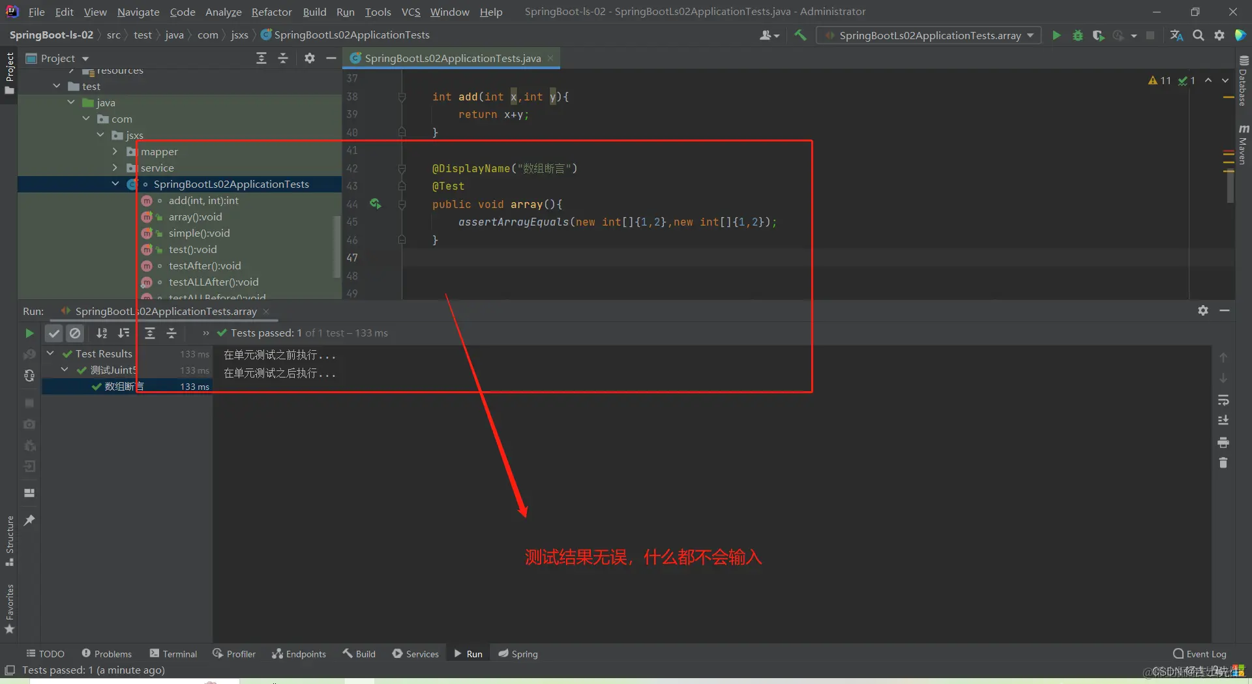
Task: Click run test gutter icon at line 44
Action: tap(376, 204)
